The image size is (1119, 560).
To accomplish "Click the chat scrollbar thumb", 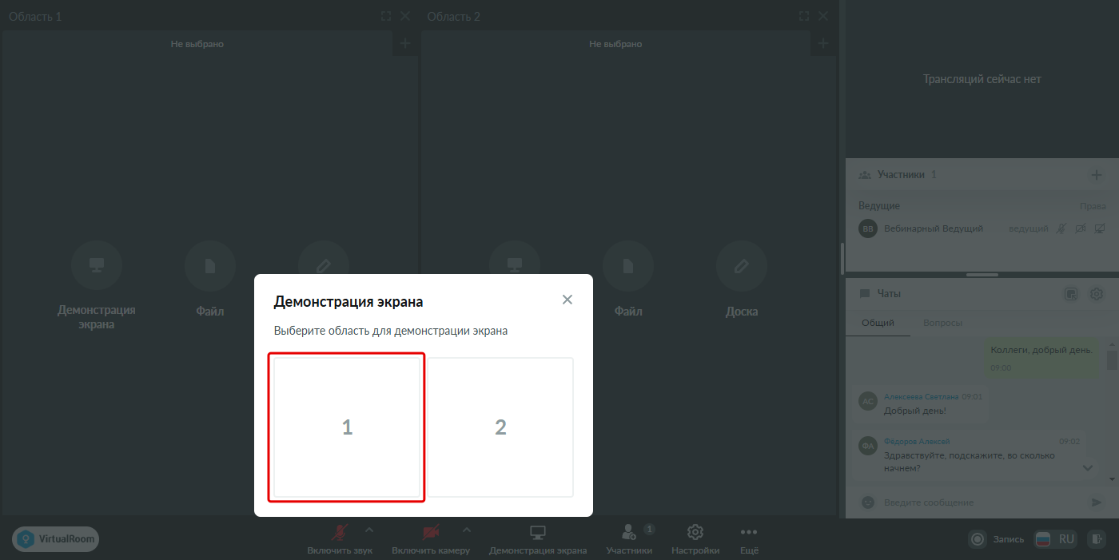I will click(x=1112, y=359).
